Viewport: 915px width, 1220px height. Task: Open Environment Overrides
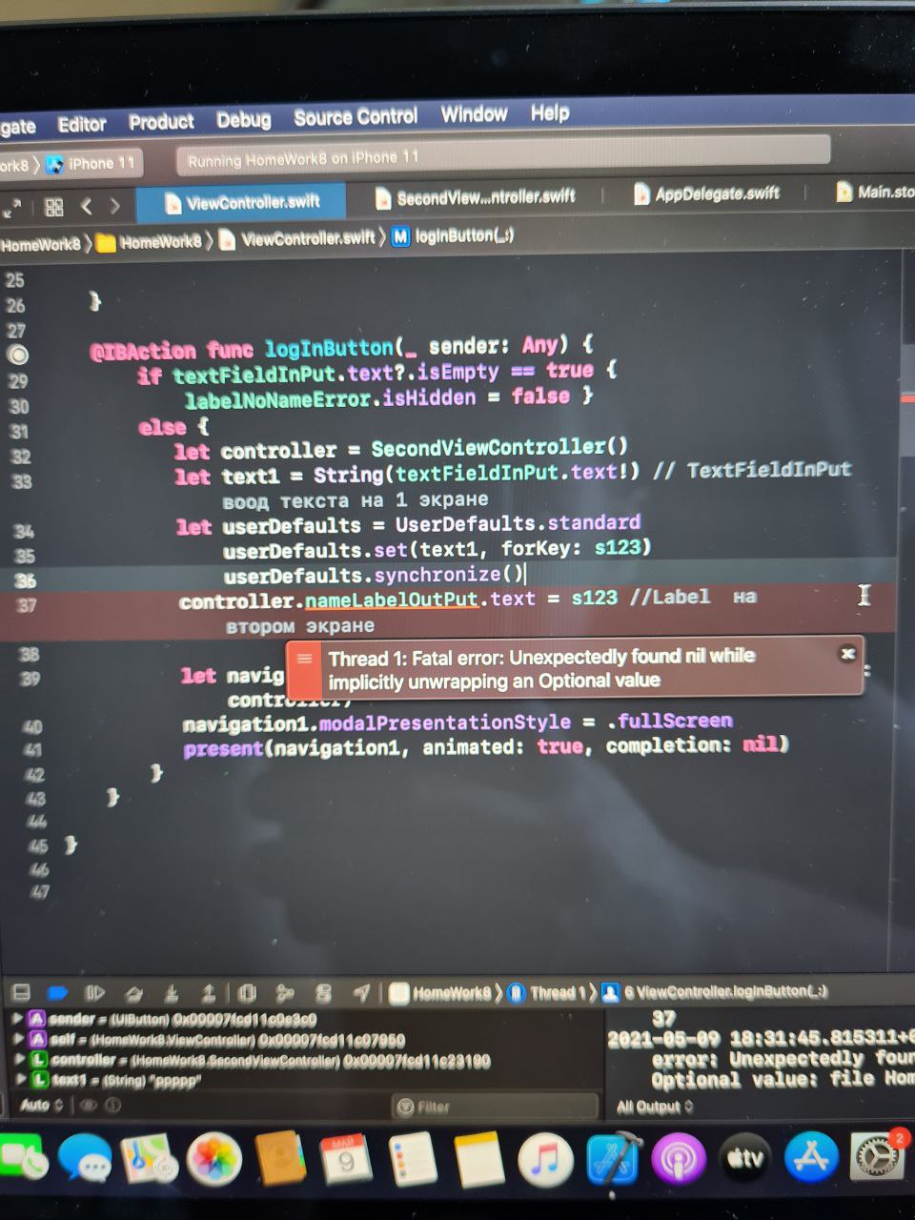[323, 993]
